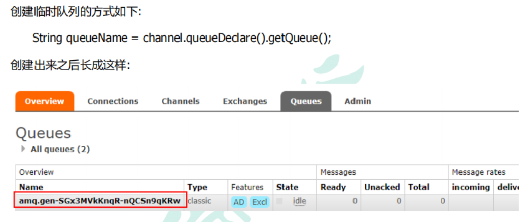Screen dimensions: 531x222
Task: Click the Message rates group header
Action: point(479,172)
